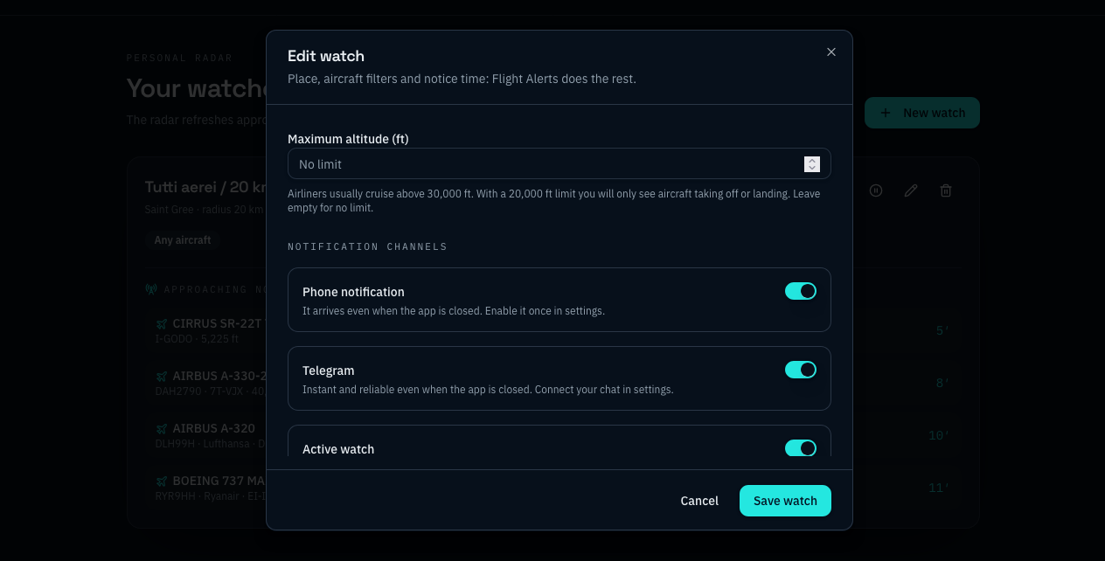Click the DAH2790 flight details row
Screen dimensions: 1105x561
pos(210,391)
